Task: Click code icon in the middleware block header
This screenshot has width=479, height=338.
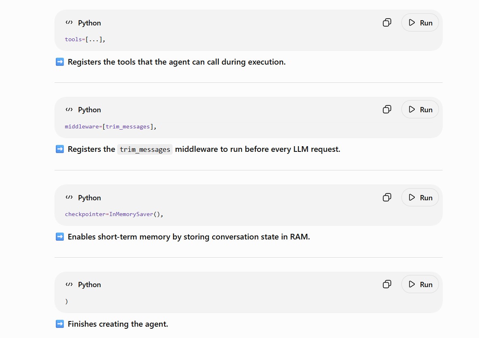Action: [x=69, y=109]
